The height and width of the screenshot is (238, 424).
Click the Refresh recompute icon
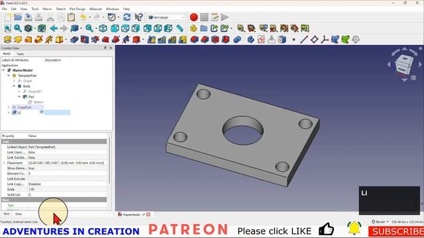pos(127,17)
